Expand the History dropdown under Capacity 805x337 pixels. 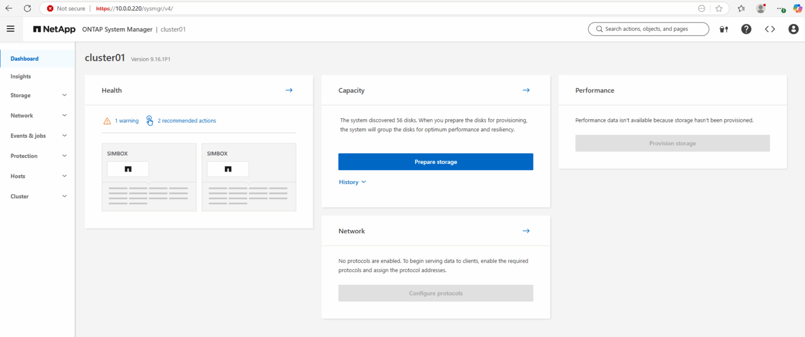click(x=352, y=182)
